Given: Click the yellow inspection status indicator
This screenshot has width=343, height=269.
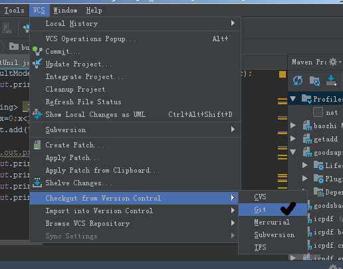Looking at the screenshot, I should [283, 74].
